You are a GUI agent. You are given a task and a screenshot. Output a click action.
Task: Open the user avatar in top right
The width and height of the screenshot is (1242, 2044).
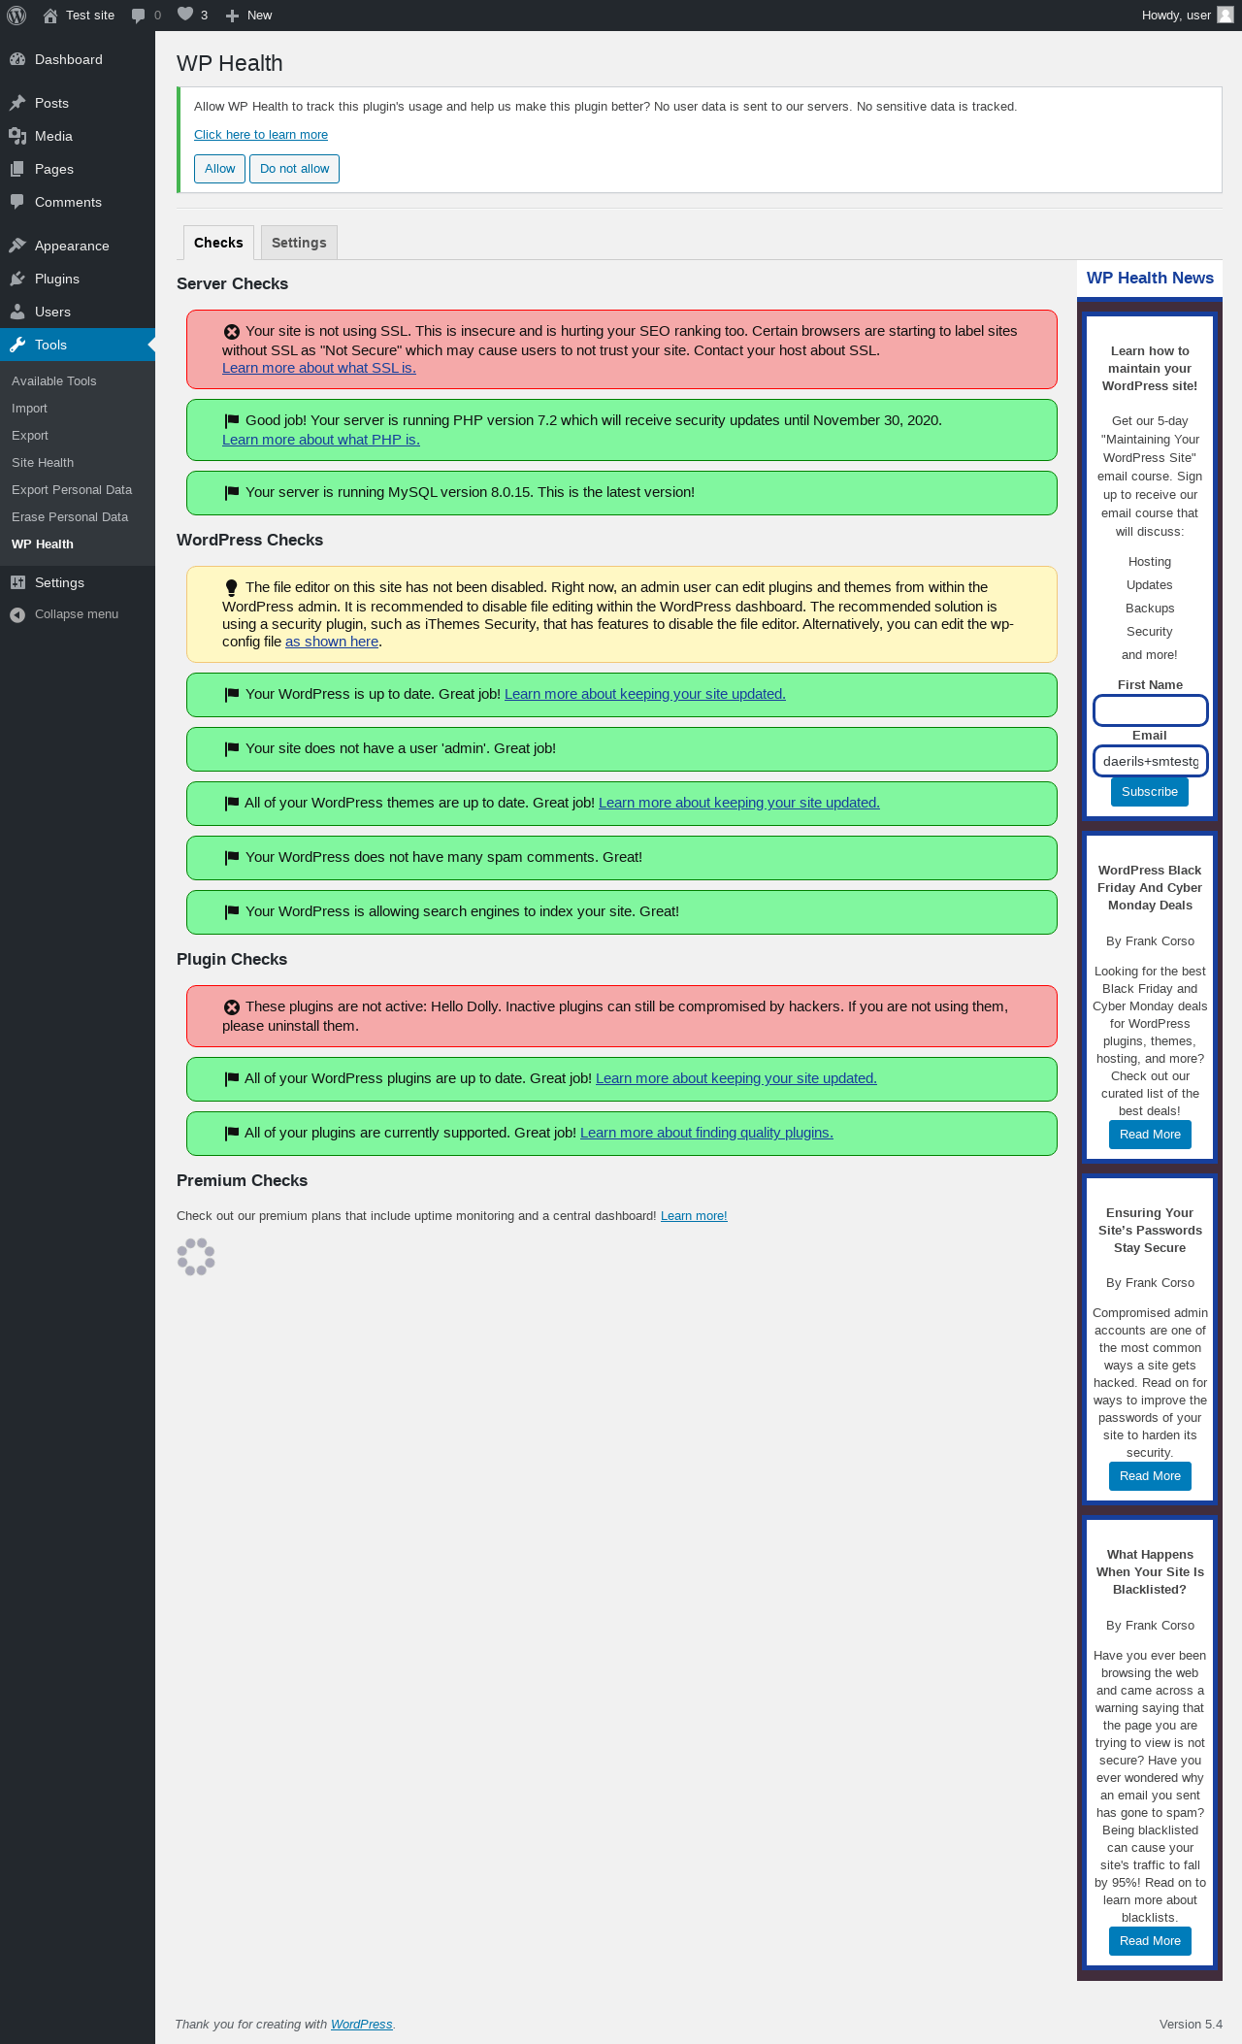click(x=1226, y=15)
